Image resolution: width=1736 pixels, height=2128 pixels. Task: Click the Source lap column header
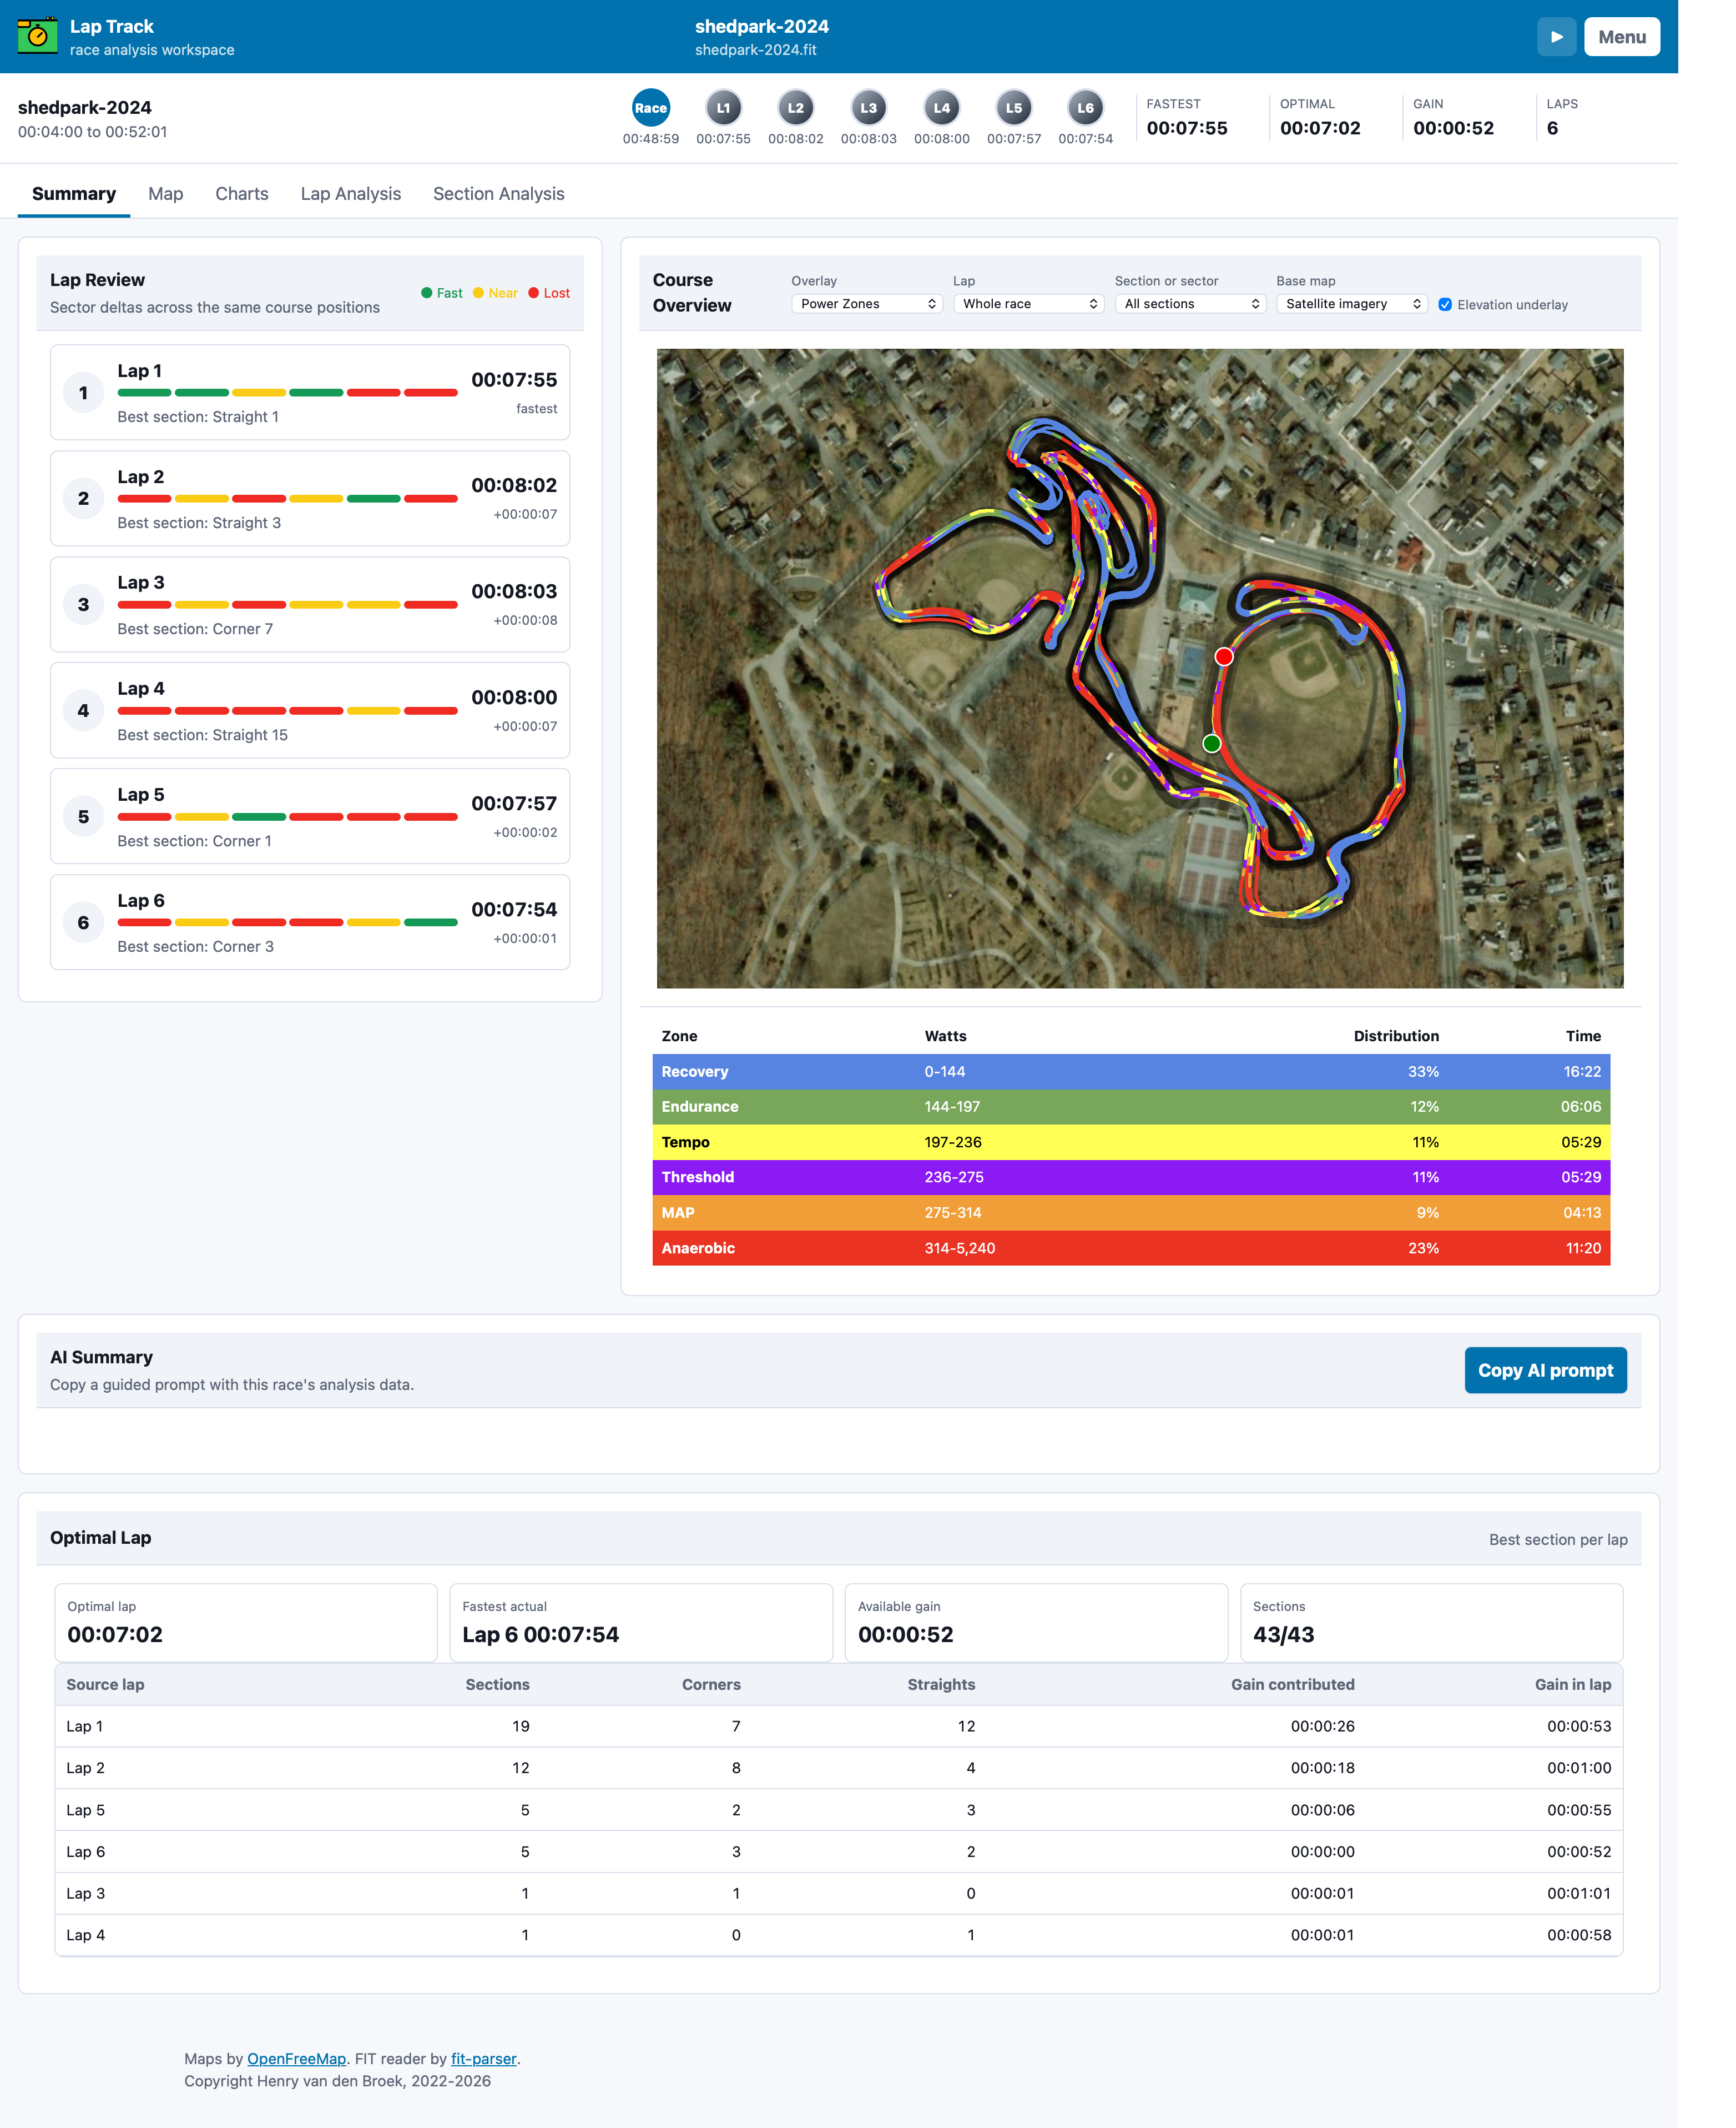click(x=105, y=1685)
